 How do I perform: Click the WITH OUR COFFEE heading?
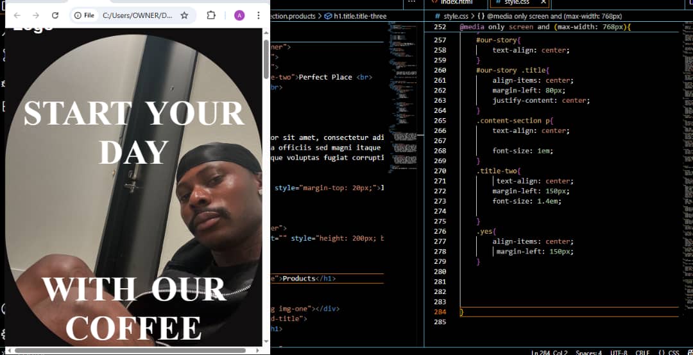click(133, 309)
